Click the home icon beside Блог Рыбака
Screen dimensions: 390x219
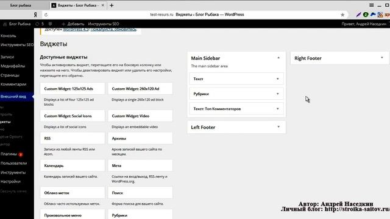[5, 24]
